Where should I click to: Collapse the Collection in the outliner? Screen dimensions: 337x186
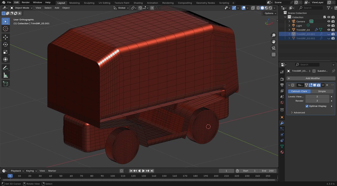285,17
